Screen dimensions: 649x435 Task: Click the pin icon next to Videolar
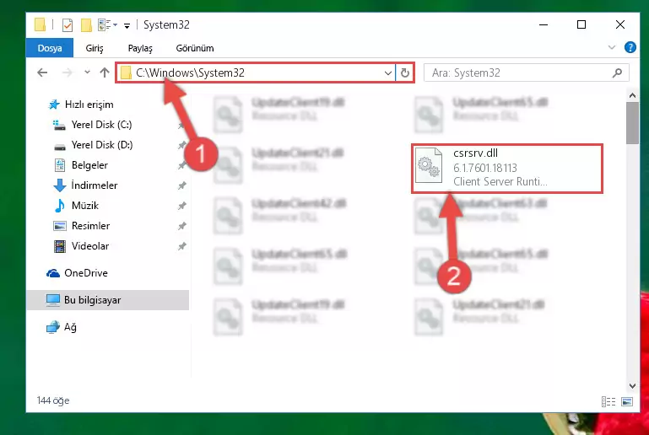[181, 246]
